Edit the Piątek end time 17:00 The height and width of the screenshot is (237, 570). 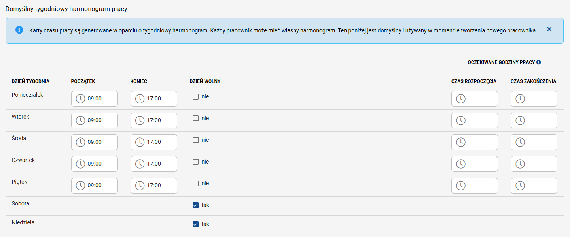(x=158, y=185)
